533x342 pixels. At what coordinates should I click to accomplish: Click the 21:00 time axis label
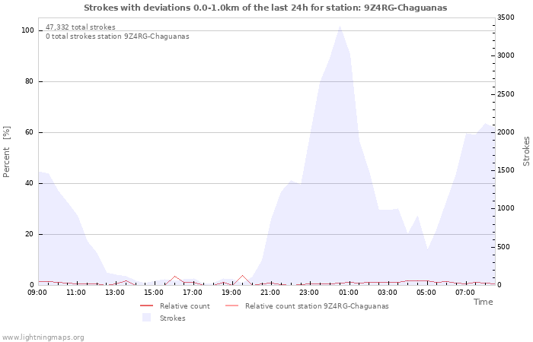click(271, 292)
